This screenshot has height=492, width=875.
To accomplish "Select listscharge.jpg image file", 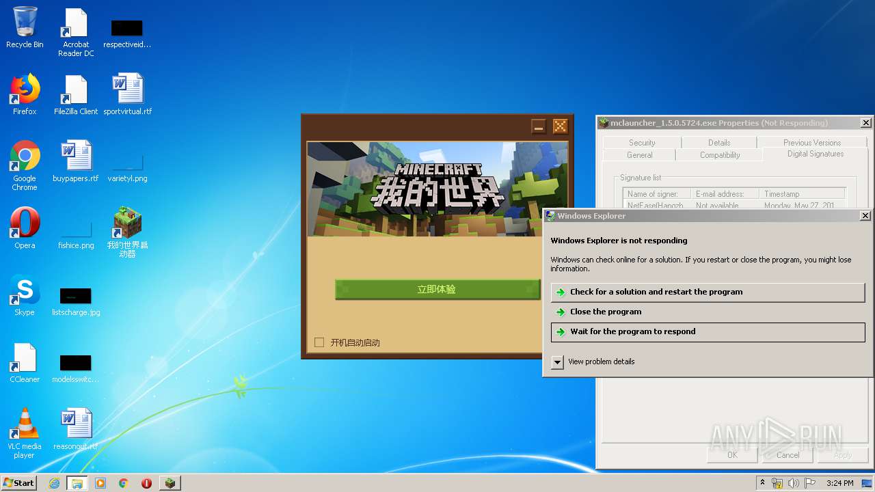I will pyautogui.click(x=76, y=301).
